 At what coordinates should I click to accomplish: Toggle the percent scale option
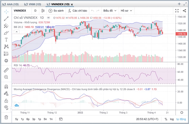[x=166, y=119]
